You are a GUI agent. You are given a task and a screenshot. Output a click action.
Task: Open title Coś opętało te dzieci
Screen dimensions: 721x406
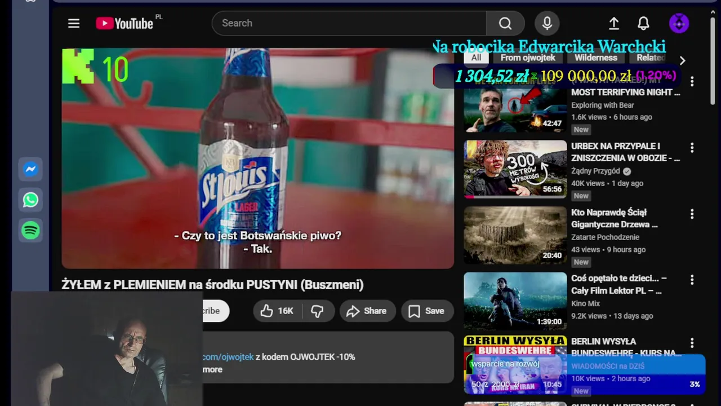(x=619, y=284)
